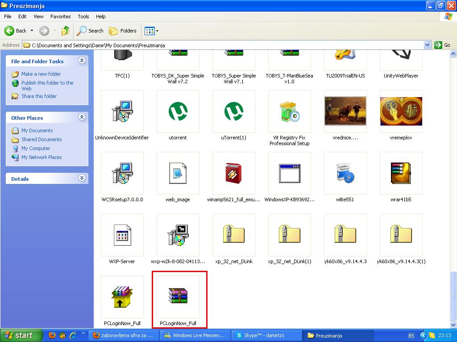Click the Back navigation arrow
The height and width of the screenshot is (342, 457).
(x=9, y=31)
